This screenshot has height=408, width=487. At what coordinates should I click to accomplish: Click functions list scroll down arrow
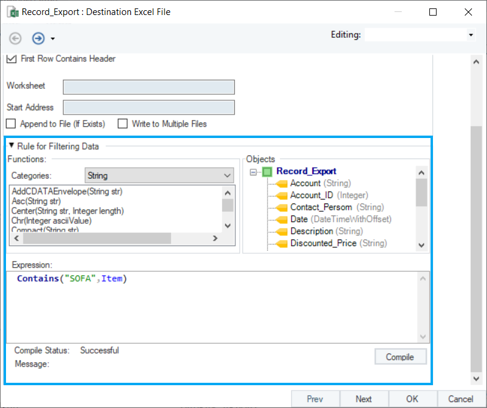tap(228, 226)
